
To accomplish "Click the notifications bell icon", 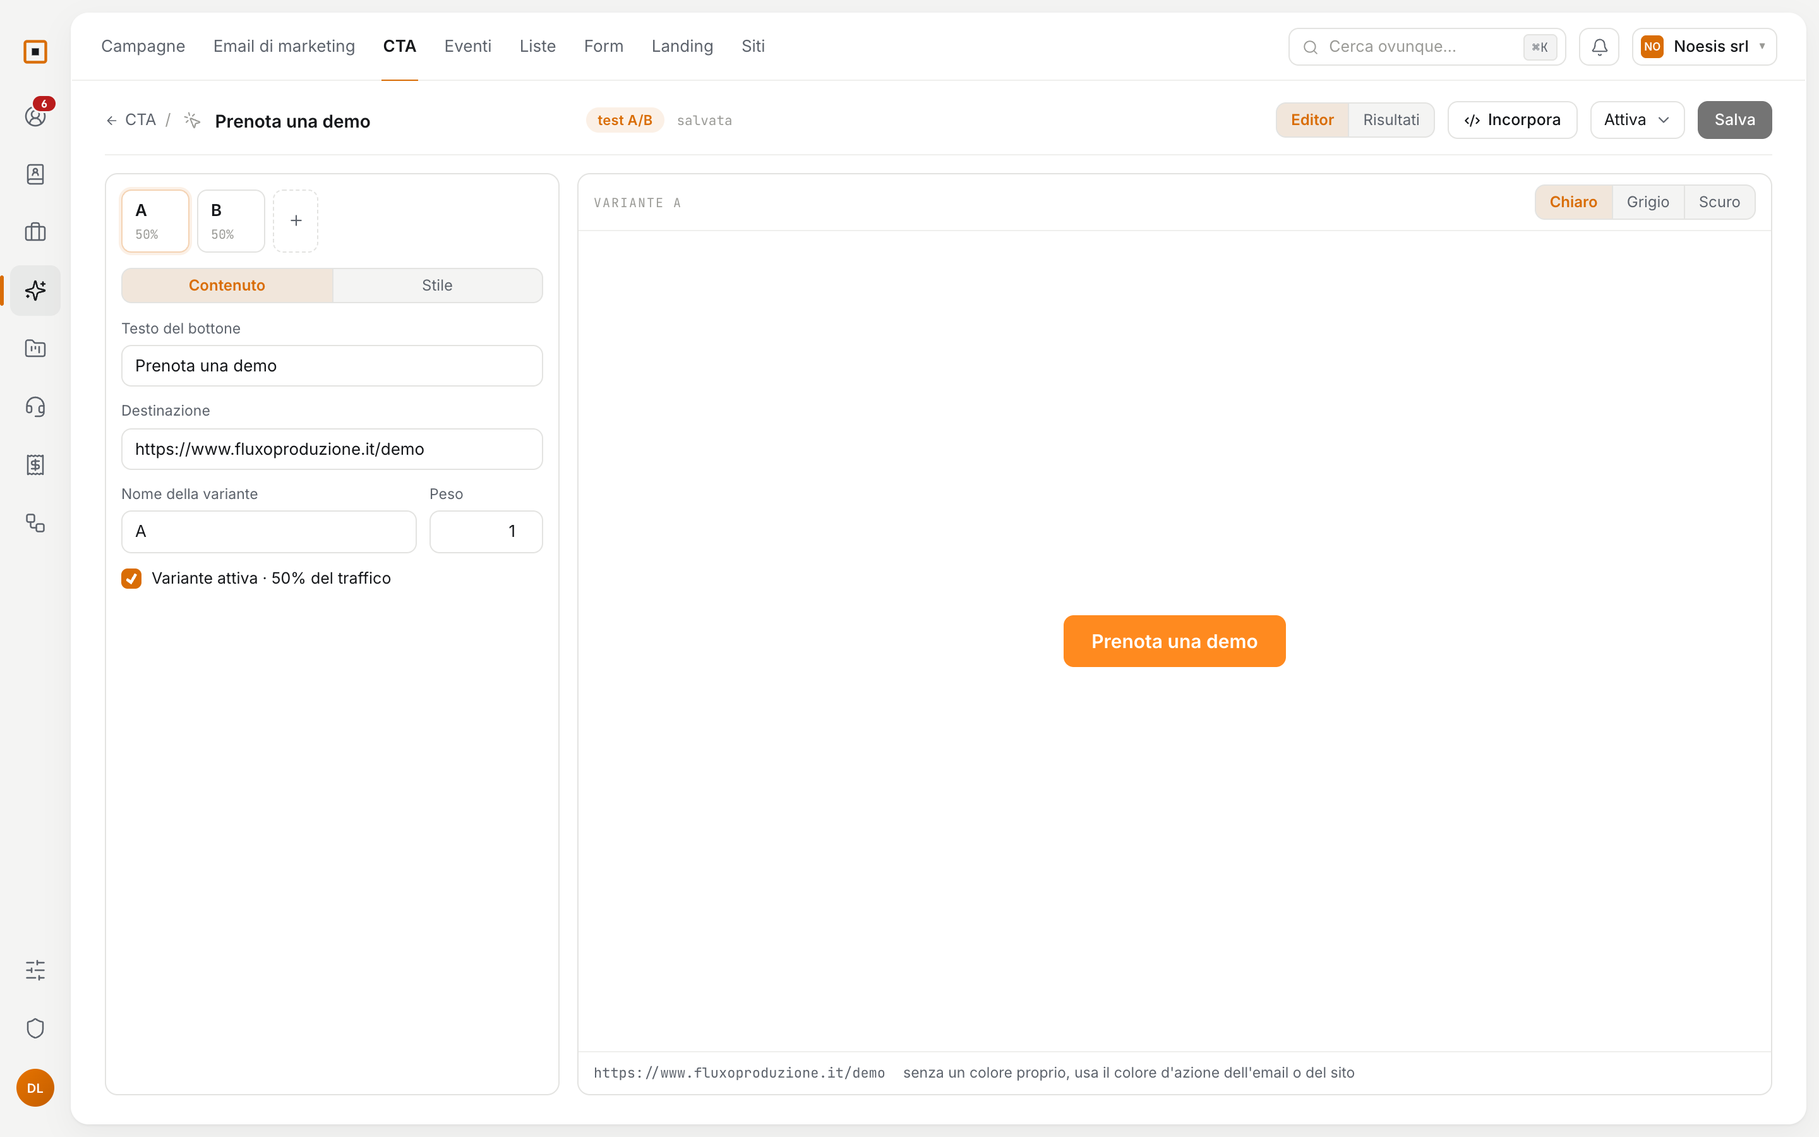I will [1599, 47].
